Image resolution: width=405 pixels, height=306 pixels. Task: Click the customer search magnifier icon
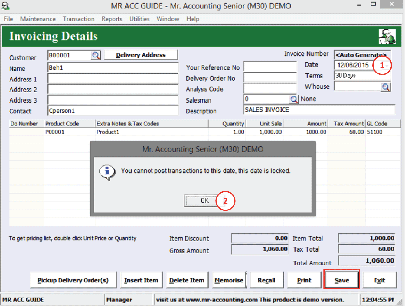click(96, 55)
